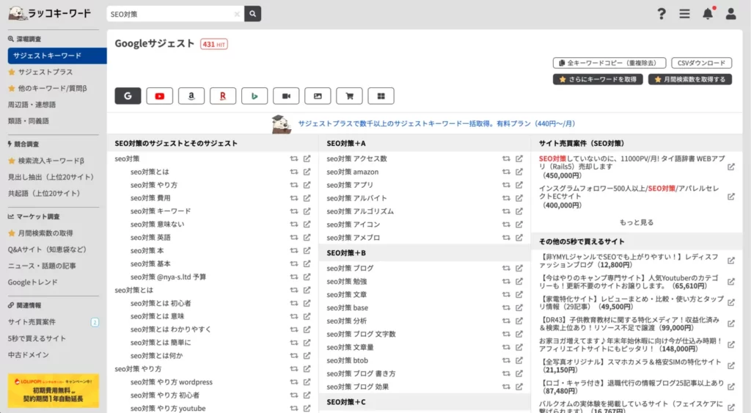Open ニュース・話題の記事 sidebar item
Image resolution: width=751 pixels, height=413 pixels.
point(42,266)
